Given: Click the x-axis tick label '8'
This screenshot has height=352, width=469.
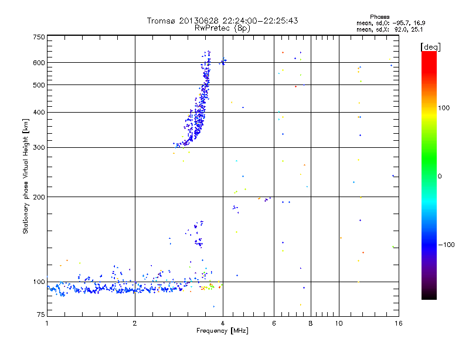Looking at the screenshot, I should (311, 323).
